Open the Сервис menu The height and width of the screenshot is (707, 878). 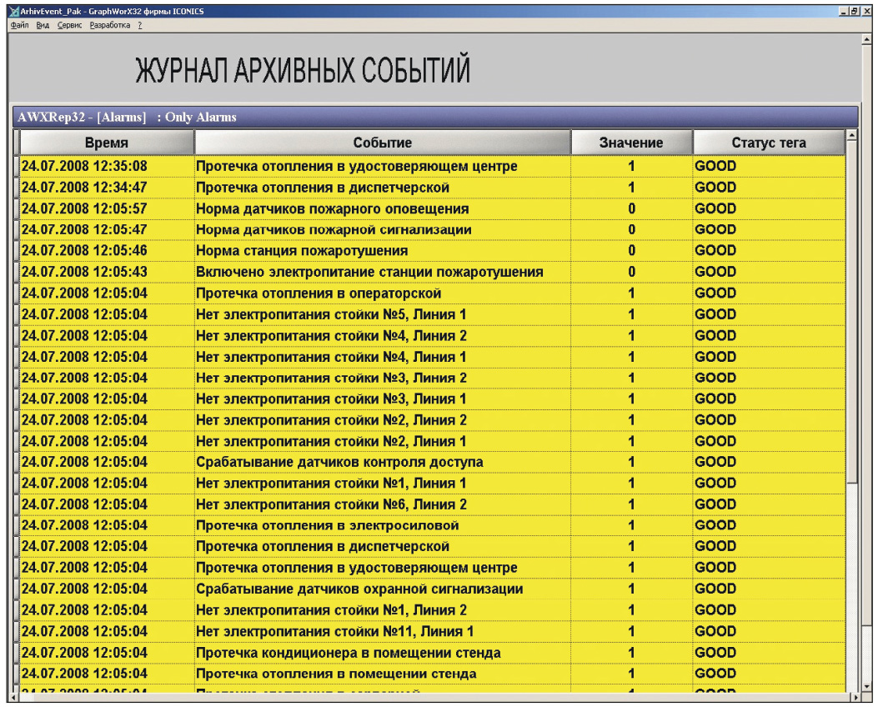[69, 25]
